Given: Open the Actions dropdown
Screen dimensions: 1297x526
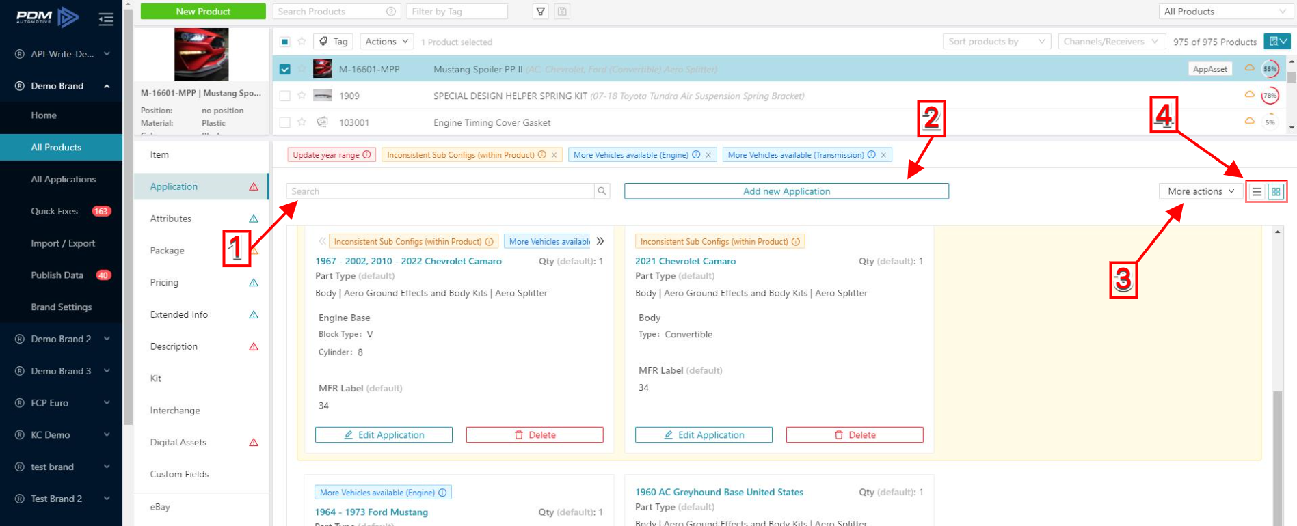Looking at the screenshot, I should coord(387,42).
